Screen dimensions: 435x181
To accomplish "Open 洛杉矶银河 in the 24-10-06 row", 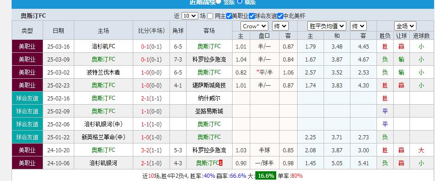I will 103,163.
